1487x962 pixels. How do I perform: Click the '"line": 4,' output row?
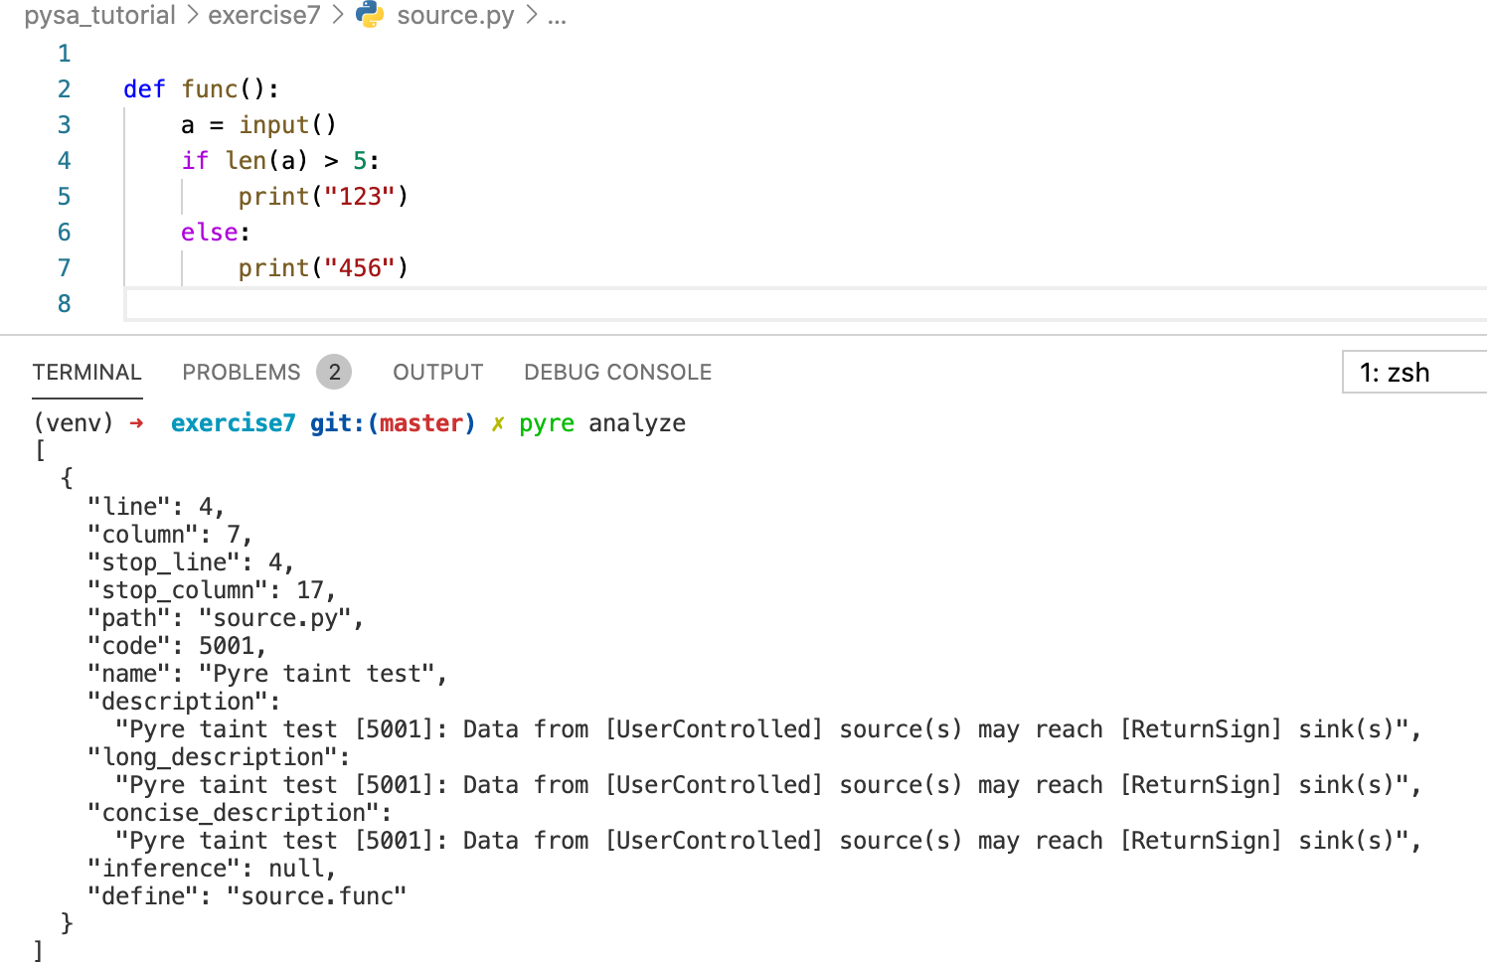point(156,507)
